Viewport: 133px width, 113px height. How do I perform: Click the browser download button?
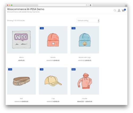click(x=90, y=5)
